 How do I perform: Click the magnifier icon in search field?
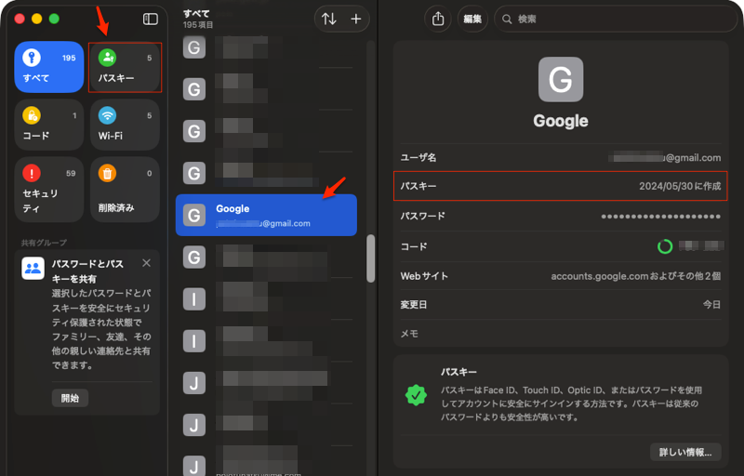(x=507, y=19)
